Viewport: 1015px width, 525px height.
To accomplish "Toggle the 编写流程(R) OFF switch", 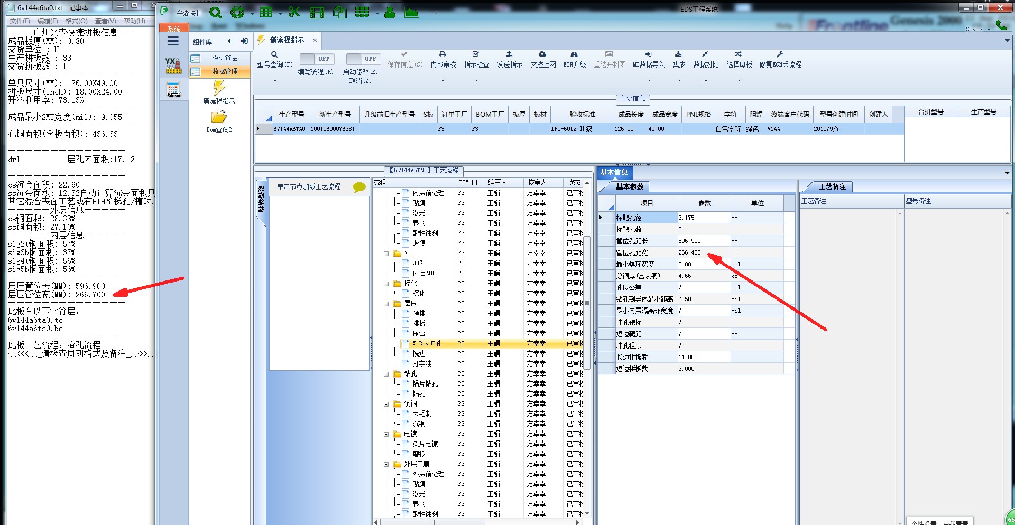I will [316, 59].
